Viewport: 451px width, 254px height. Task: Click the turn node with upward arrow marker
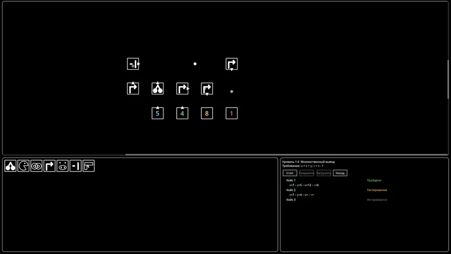133,88
